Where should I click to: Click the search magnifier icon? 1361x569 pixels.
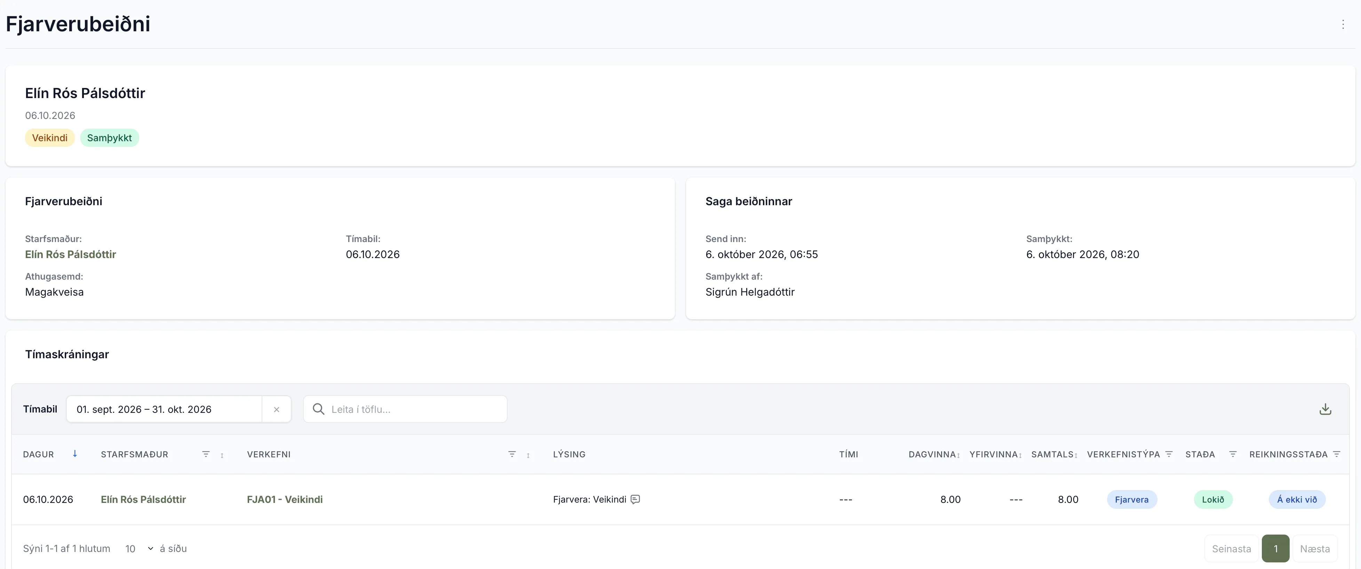(x=318, y=409)
